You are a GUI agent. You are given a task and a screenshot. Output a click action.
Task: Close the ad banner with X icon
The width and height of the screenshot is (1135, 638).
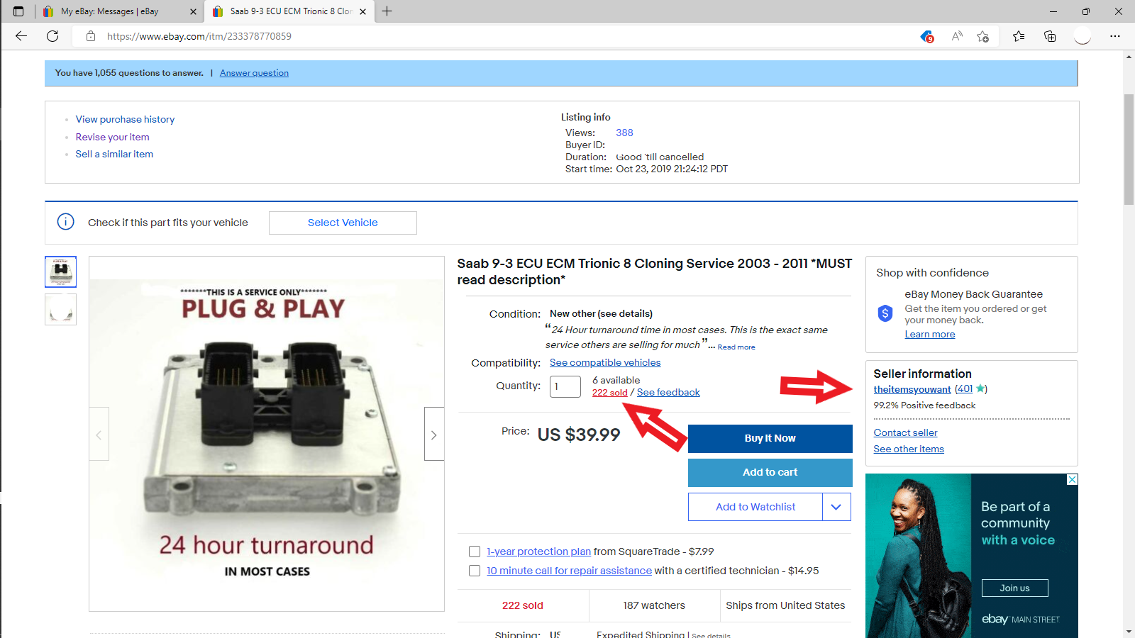pyautogui.click(x=1072, y=480)
